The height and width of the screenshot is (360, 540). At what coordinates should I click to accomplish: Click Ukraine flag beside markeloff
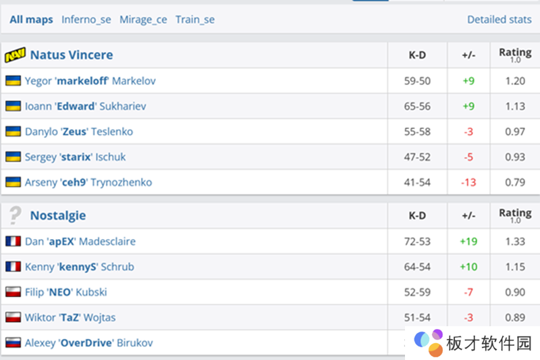tap(13, 81)
